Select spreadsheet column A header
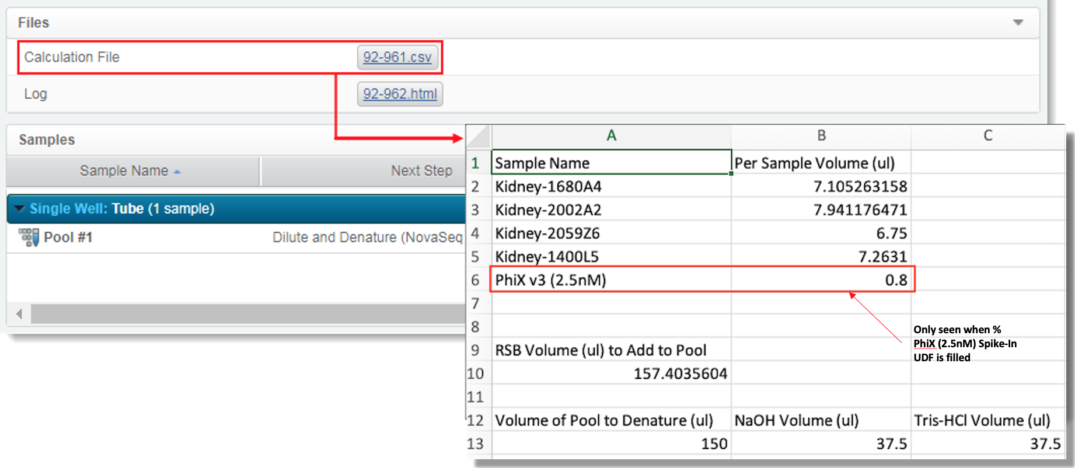Viewport: 1075px width, 468px height. tap(611, 136)
